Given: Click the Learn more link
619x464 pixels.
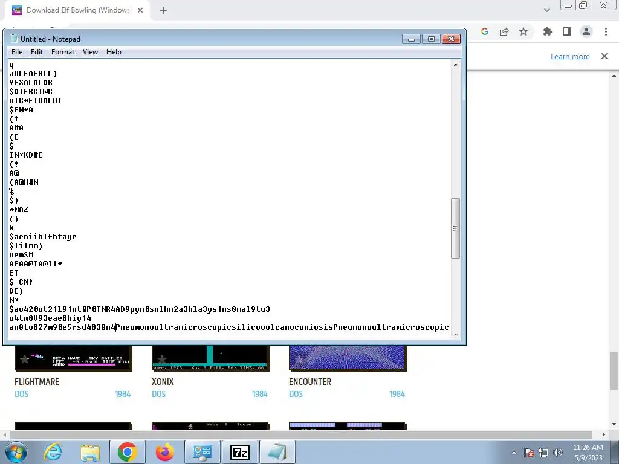Looking at the screenshot, I should click(x=570, y=56).
